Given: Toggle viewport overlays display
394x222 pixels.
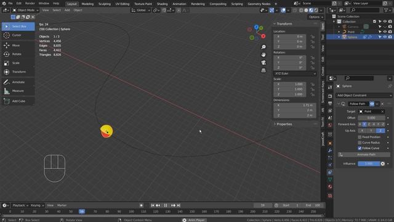Looking at the screenshot, I should click(x=283, y=10).
